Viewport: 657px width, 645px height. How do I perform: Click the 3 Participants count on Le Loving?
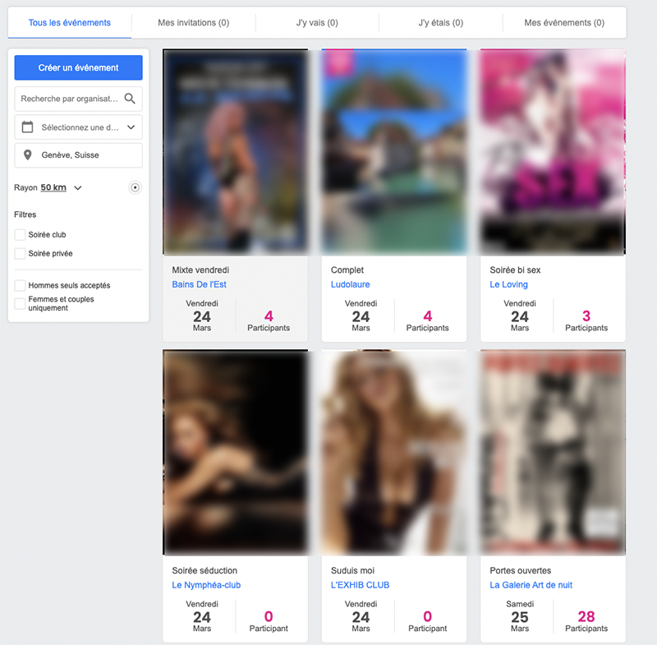click(x=586, y=320)
